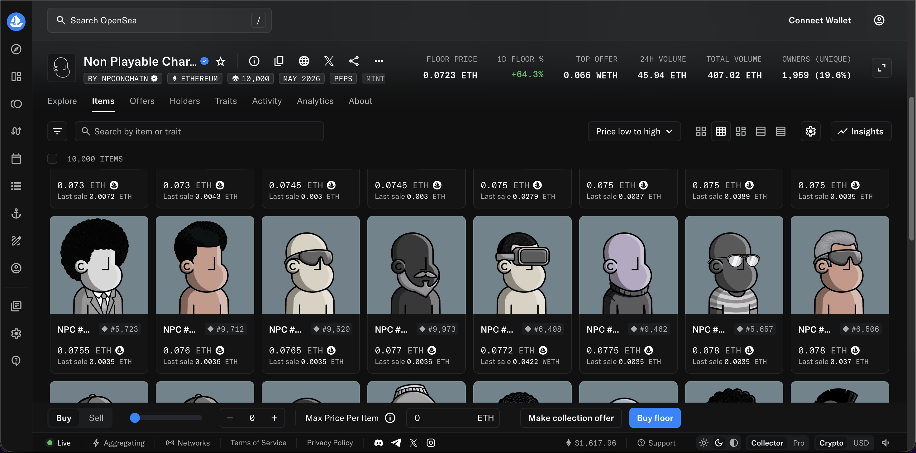Switch to the Offers tab
Screen dimensions: 916x453
tap(142, 101)
